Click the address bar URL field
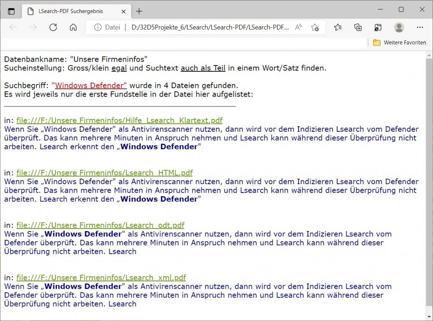Screen dimensions: 433x321 click(210, 27)
